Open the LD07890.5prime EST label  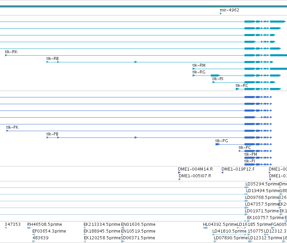point(231,238)
